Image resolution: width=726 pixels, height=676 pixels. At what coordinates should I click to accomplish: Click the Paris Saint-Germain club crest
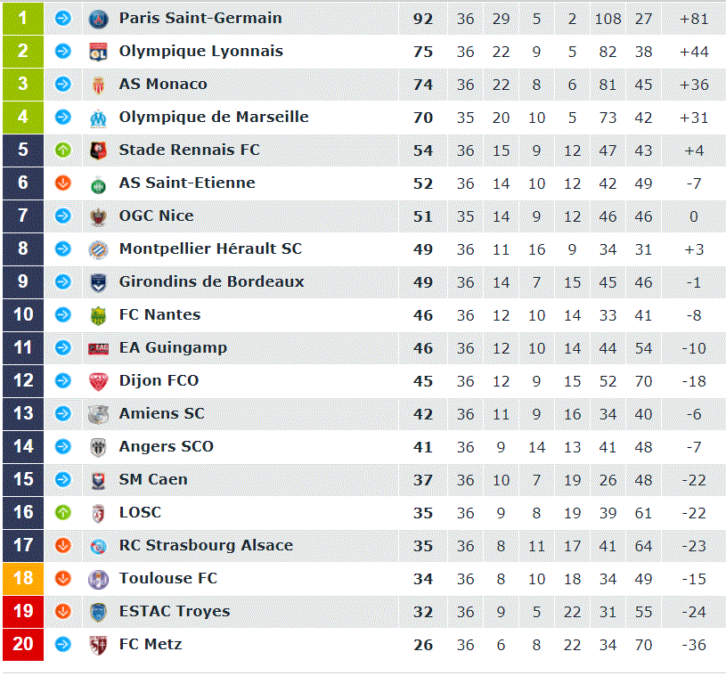pos(98,19)
